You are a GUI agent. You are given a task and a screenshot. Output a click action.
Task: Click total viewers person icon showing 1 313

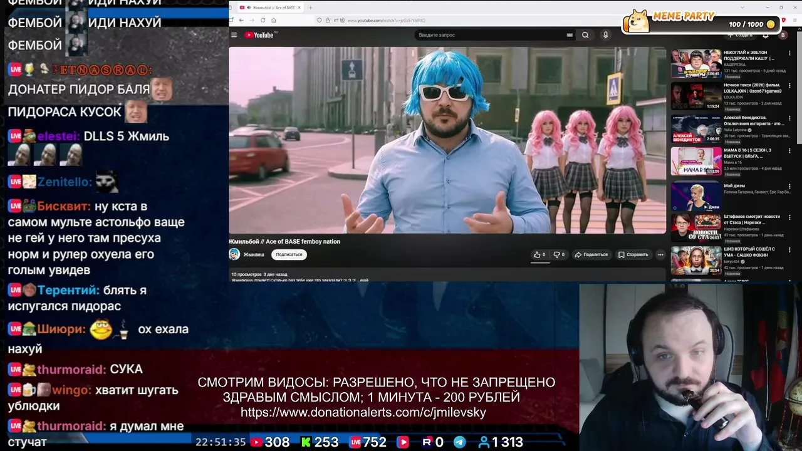(484, 442)
